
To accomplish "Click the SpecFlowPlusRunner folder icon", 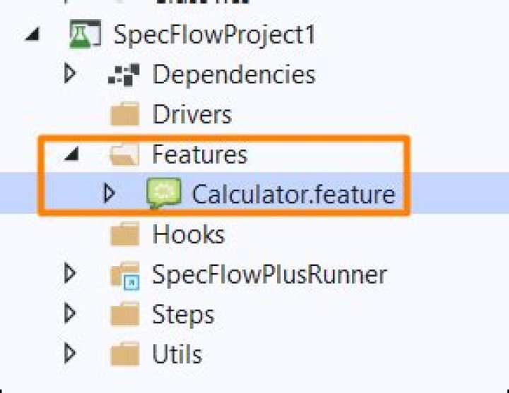I will pos(124,274).
